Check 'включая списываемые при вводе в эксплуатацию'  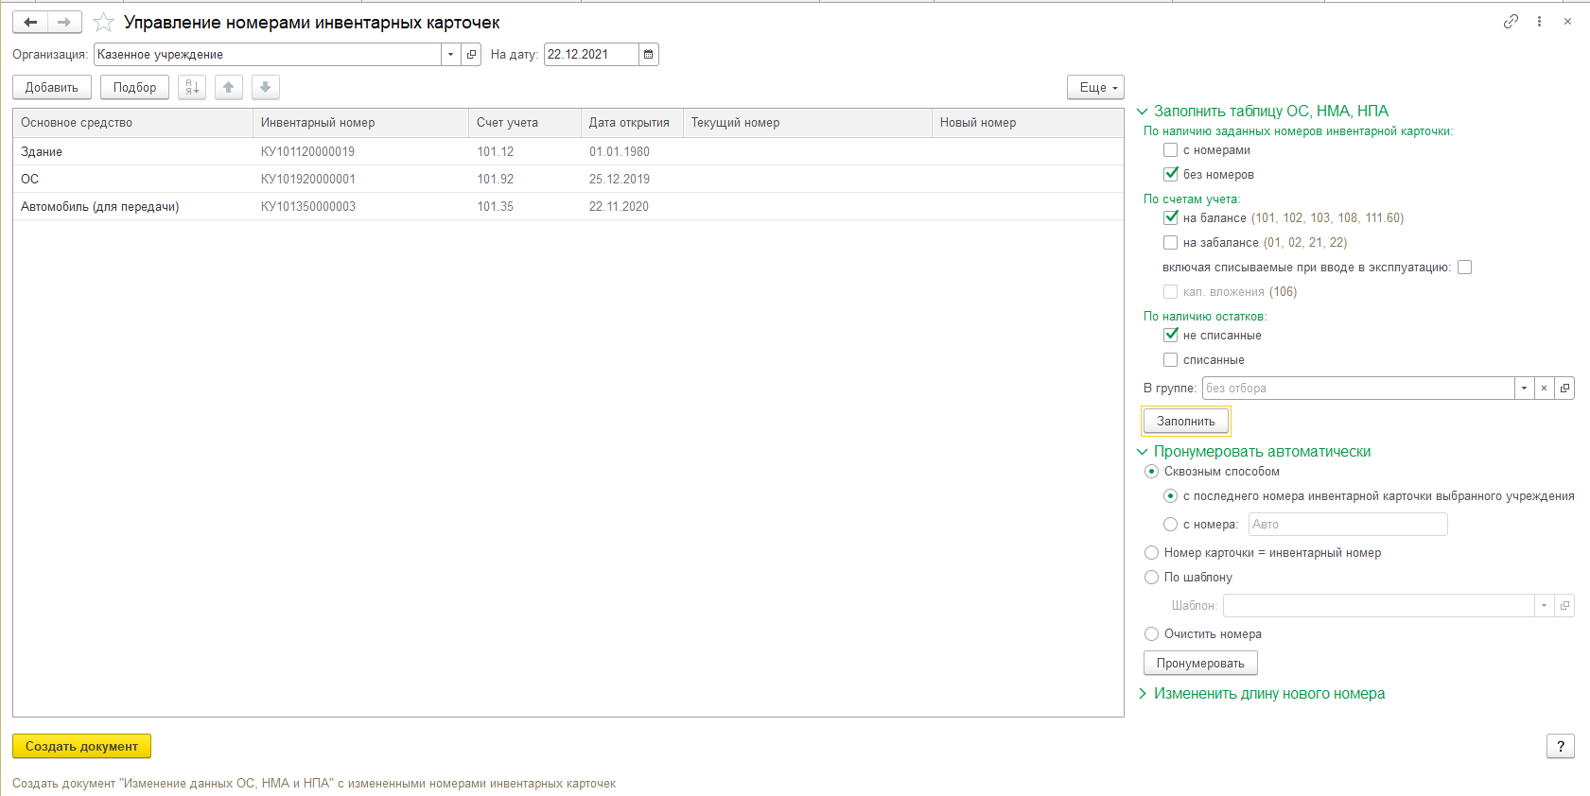(x=1465, y=268)
